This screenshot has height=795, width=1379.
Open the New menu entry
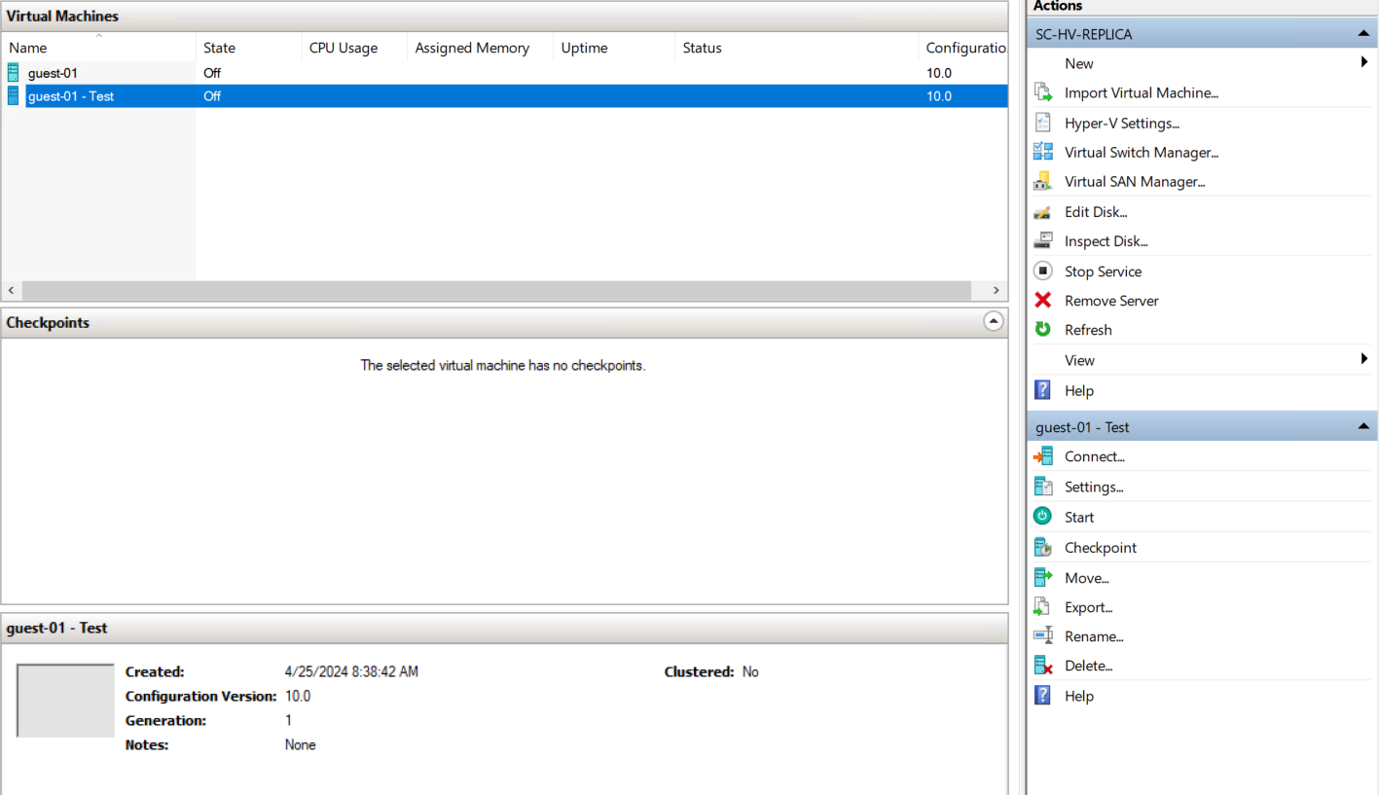(x=1079, y=63)
